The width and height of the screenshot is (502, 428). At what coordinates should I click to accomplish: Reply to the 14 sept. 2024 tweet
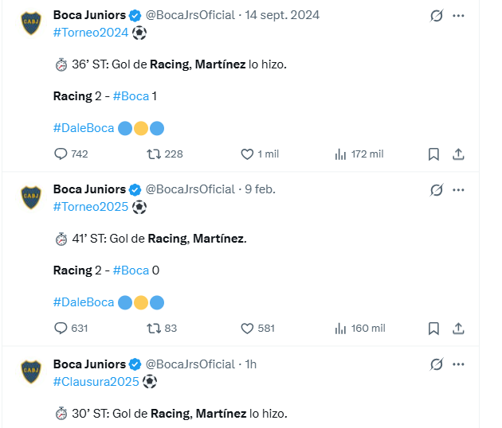(x=61, y=154)
